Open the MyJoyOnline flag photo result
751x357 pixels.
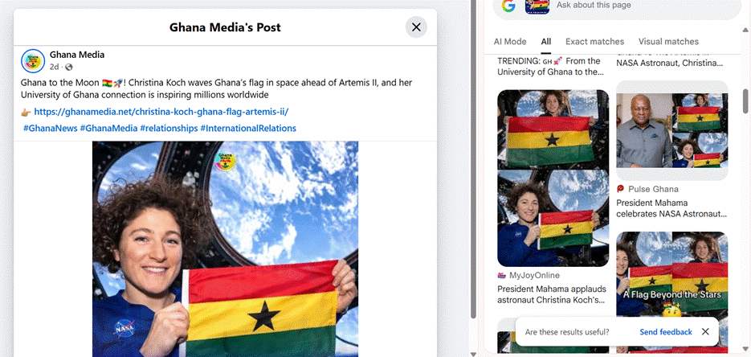(553, 178)
